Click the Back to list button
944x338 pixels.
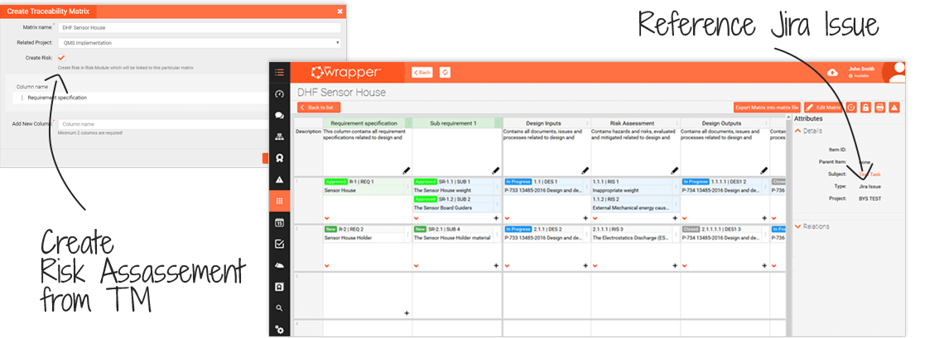319,107
